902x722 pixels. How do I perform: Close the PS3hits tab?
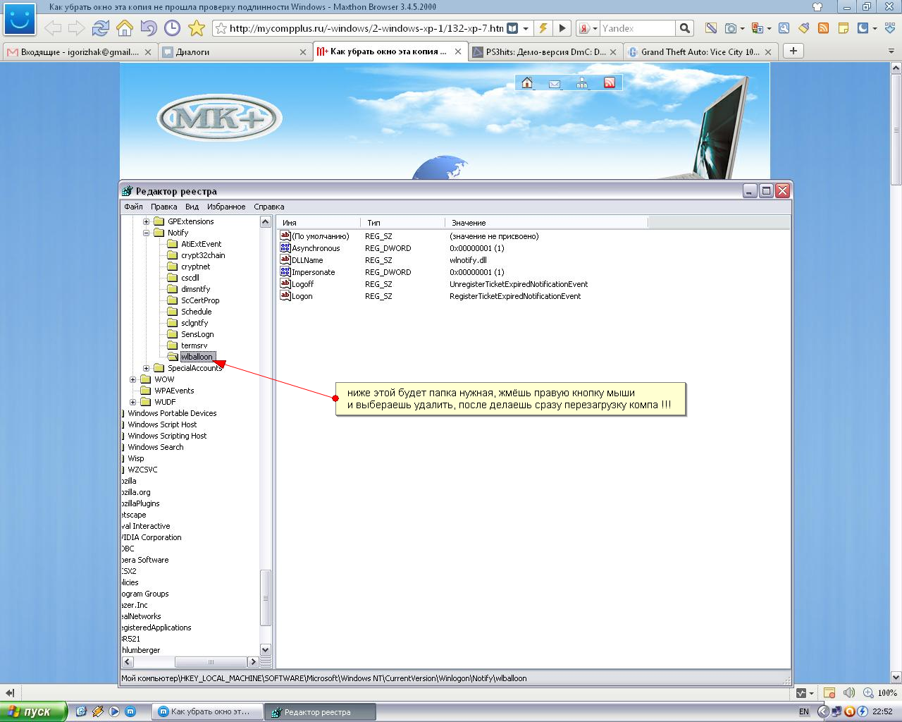point(614,51)
